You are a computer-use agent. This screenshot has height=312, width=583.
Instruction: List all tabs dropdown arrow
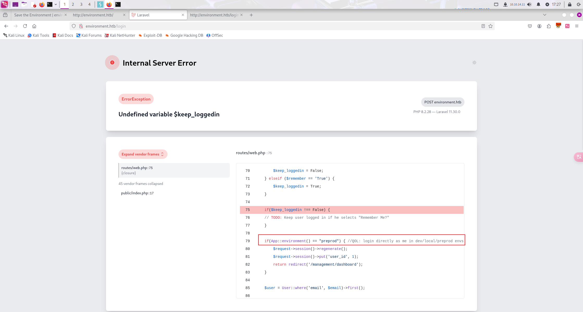pos(545,15)
